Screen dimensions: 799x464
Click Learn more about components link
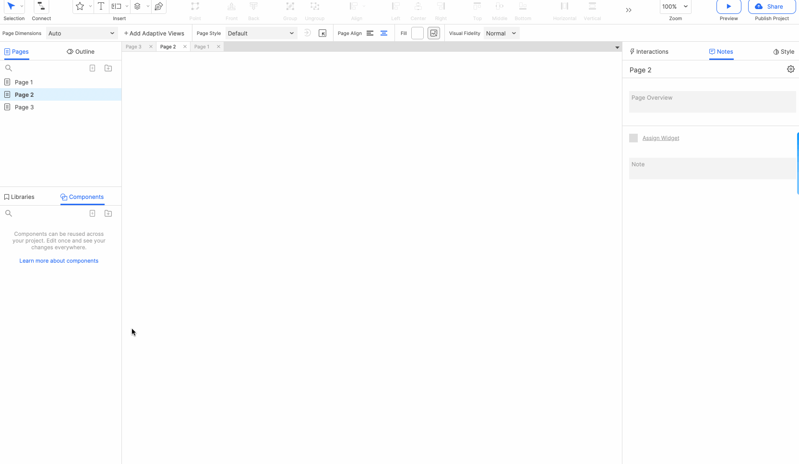pos(59,261)
